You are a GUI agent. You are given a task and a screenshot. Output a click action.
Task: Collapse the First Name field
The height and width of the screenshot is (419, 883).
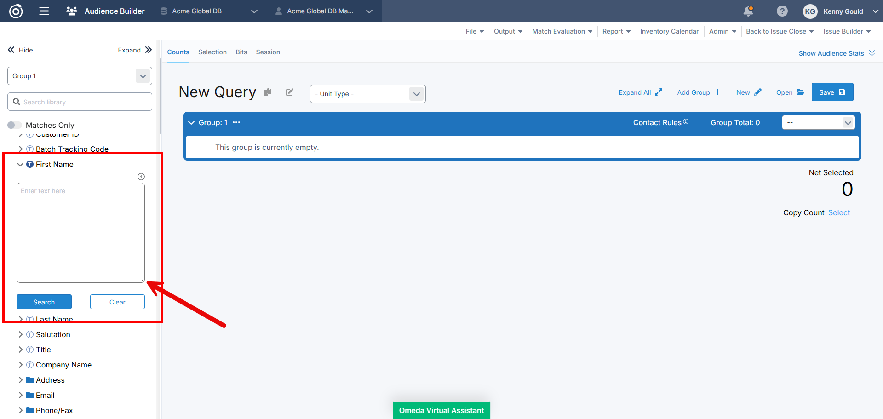coord(20,164)
